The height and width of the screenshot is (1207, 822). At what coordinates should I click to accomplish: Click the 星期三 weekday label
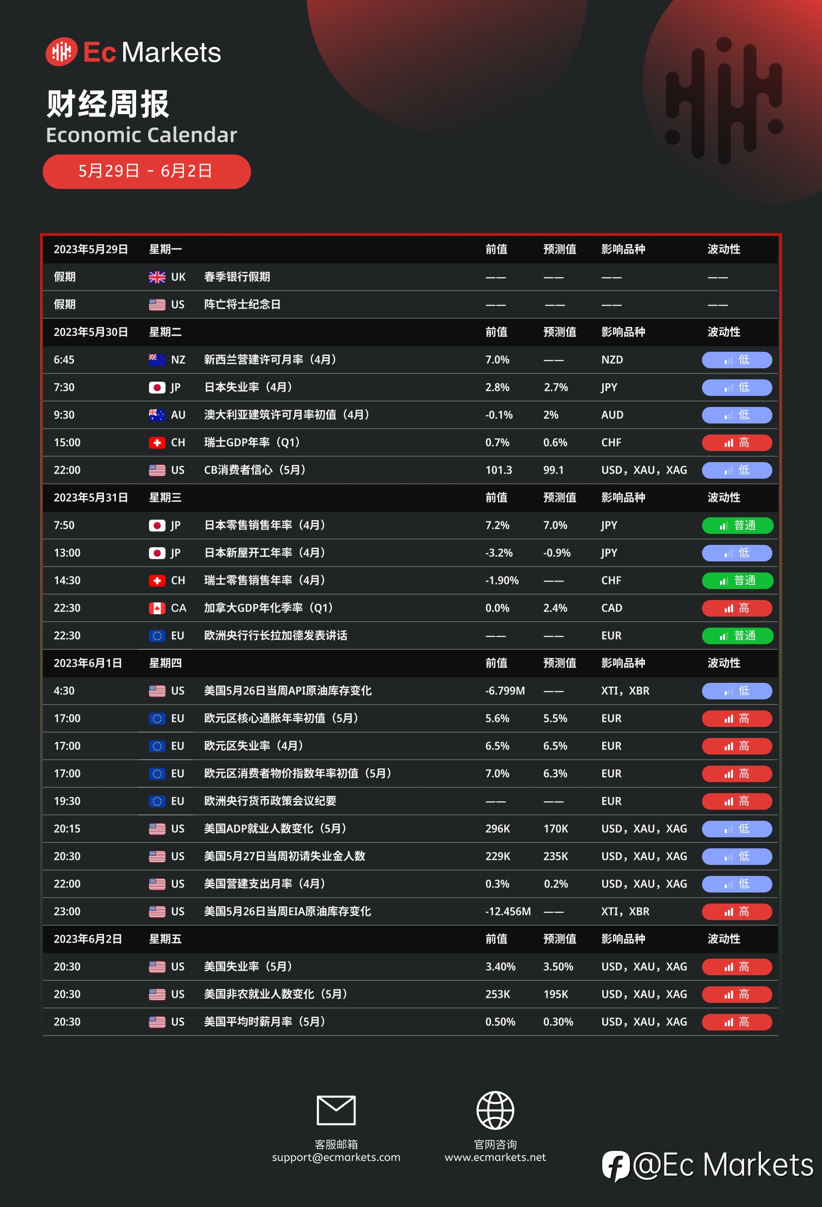[165, 498]
